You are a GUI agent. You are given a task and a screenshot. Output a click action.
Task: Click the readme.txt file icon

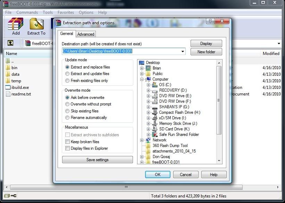coord(8,94)
